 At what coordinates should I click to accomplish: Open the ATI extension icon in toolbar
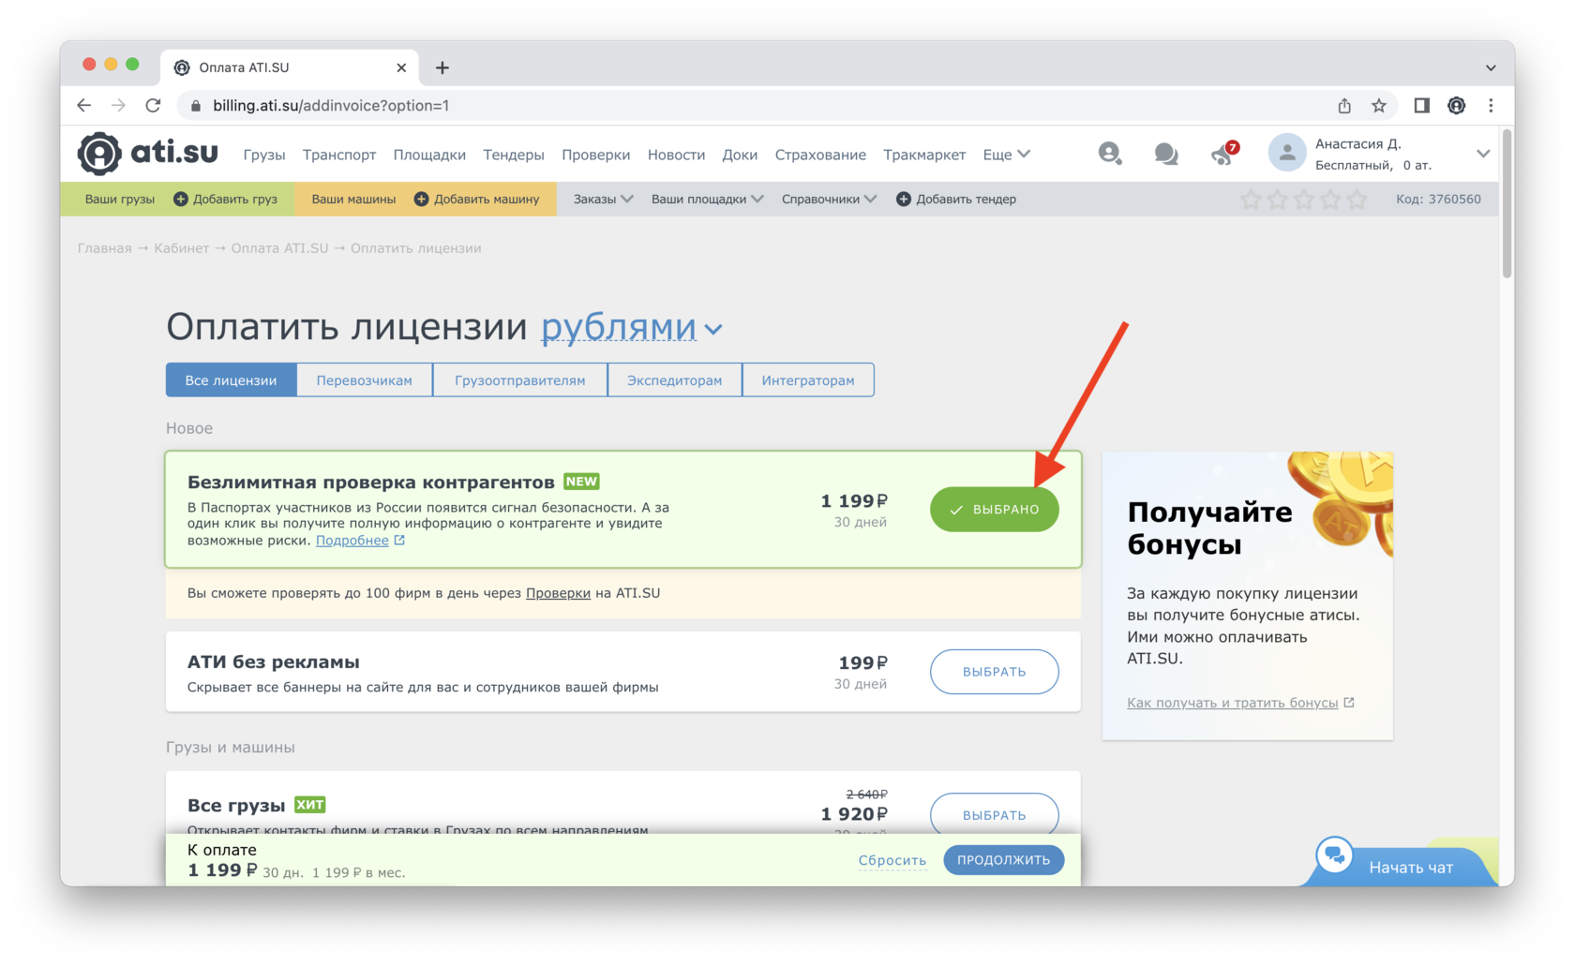click(1456, 106)
